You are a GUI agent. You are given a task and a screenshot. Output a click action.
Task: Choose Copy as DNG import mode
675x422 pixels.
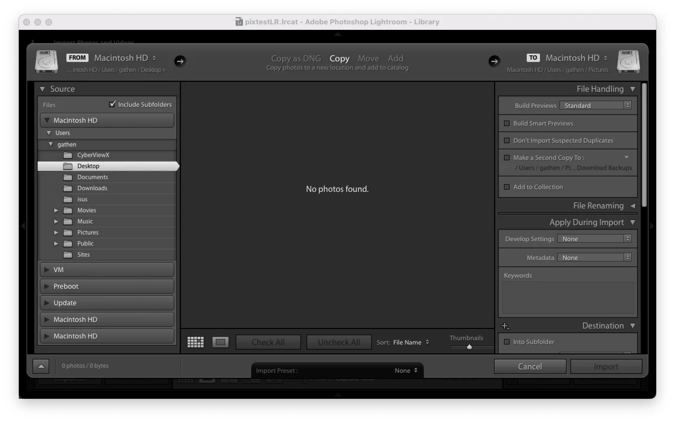tap(296, 58)
